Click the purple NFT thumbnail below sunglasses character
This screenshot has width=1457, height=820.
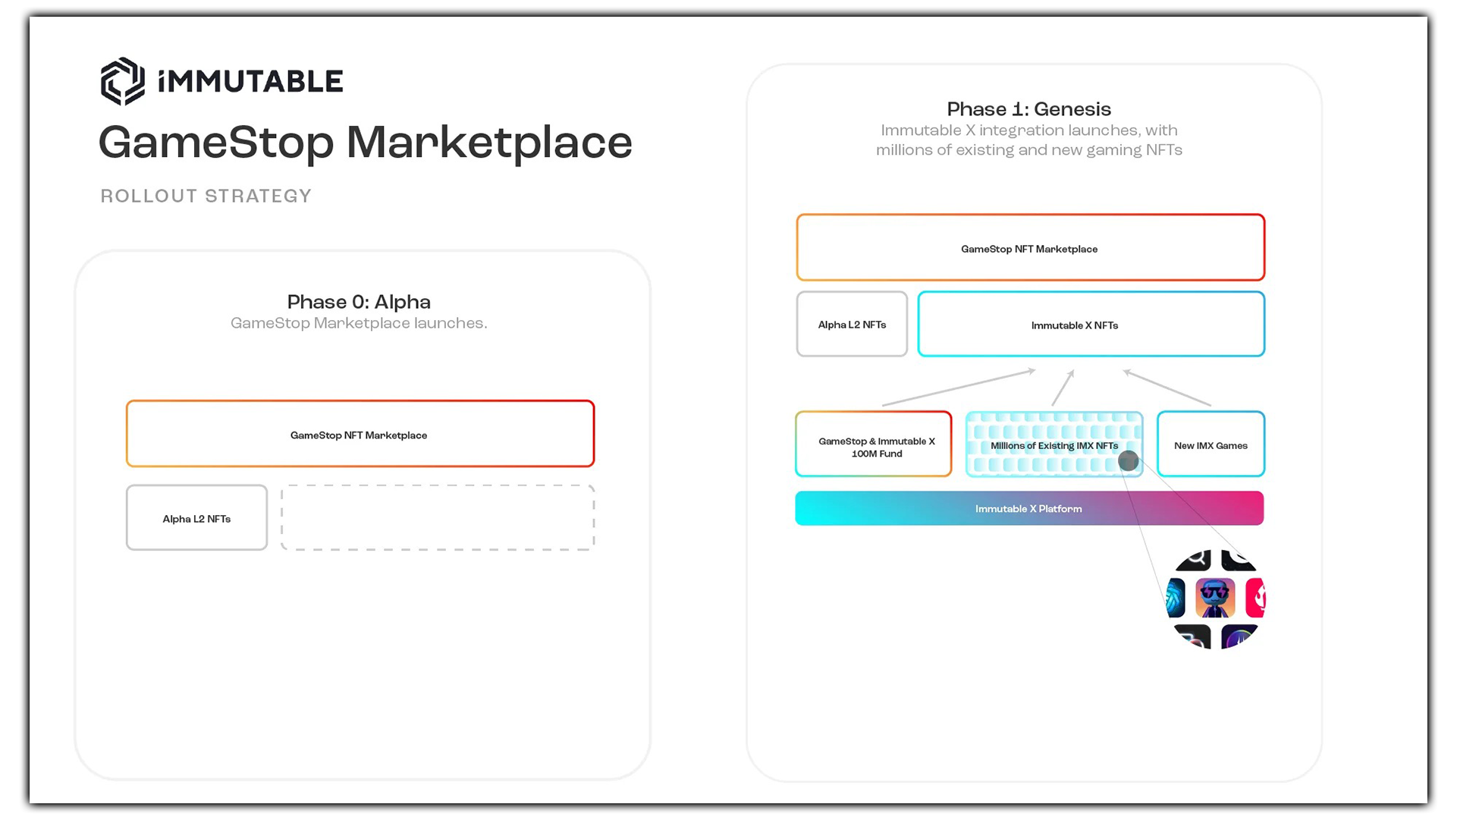pos(1239,637)
